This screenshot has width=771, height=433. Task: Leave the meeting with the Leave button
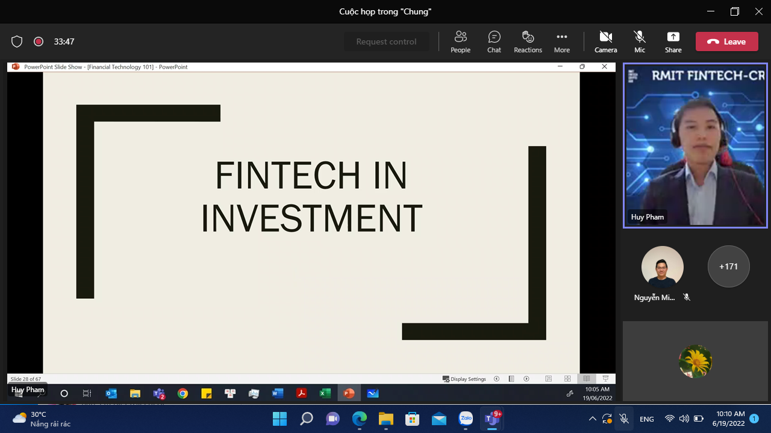click(x=726, y=41)
